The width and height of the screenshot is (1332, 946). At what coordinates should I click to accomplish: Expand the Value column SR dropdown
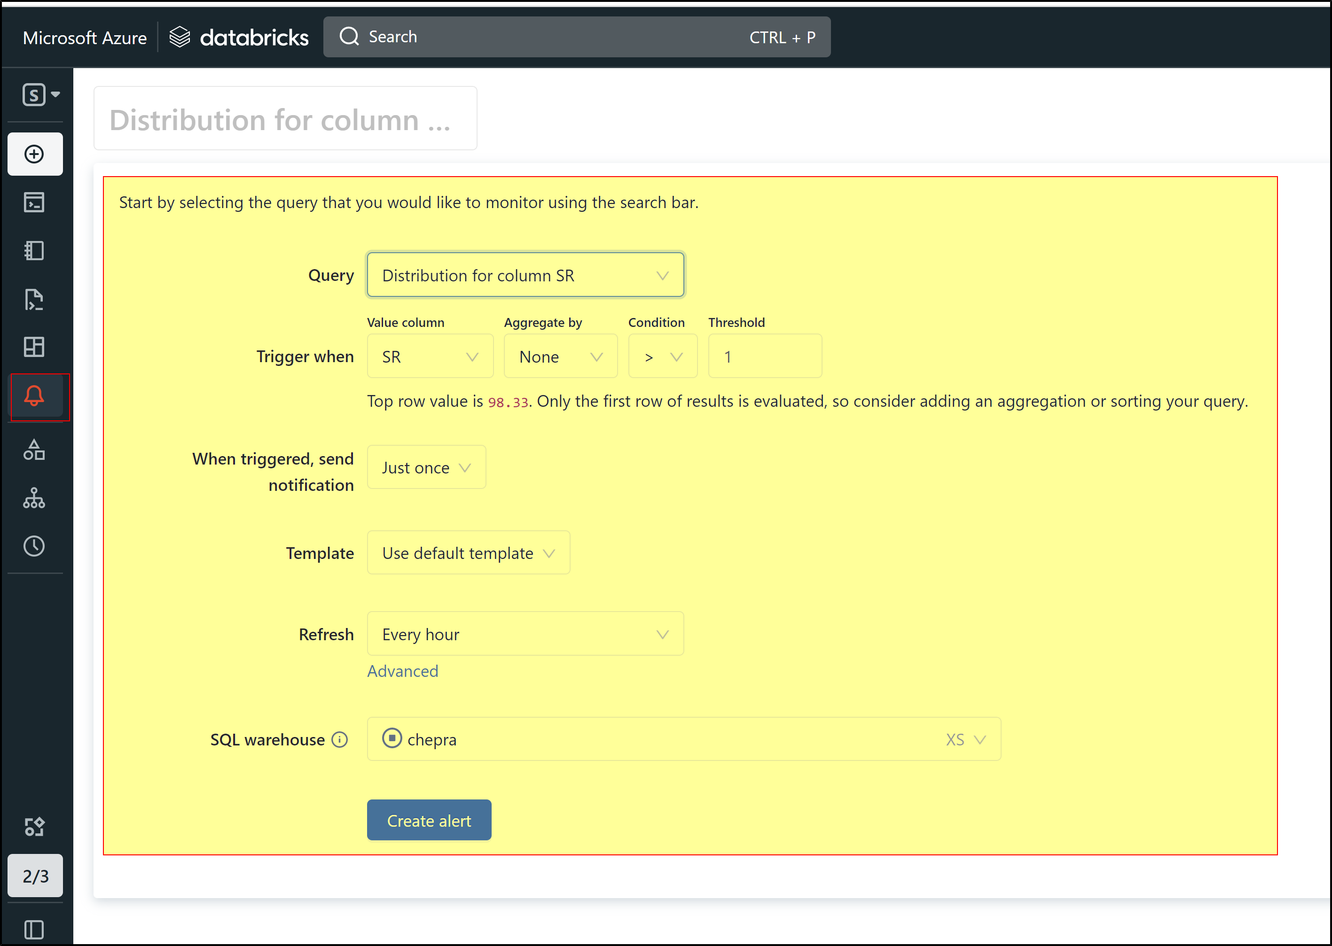coord(430,357)
